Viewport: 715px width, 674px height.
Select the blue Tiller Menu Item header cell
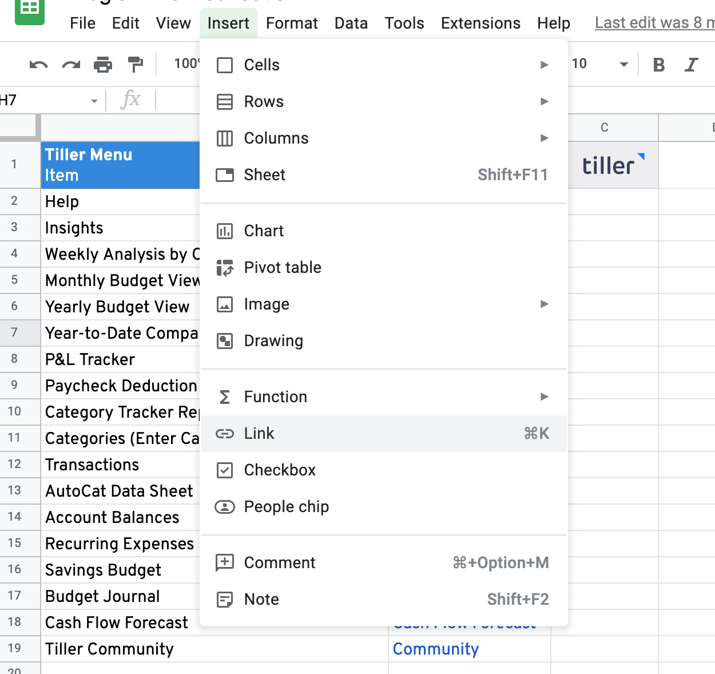(120, 165)
